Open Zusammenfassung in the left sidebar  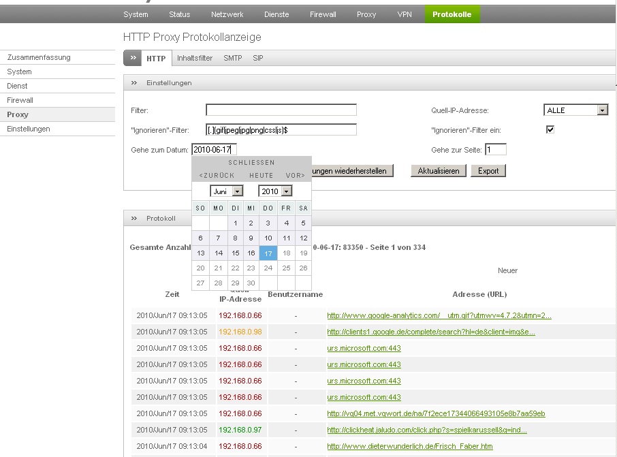[39, 58]
